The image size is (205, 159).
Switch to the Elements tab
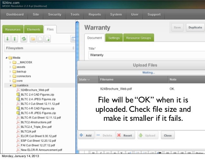34,29
